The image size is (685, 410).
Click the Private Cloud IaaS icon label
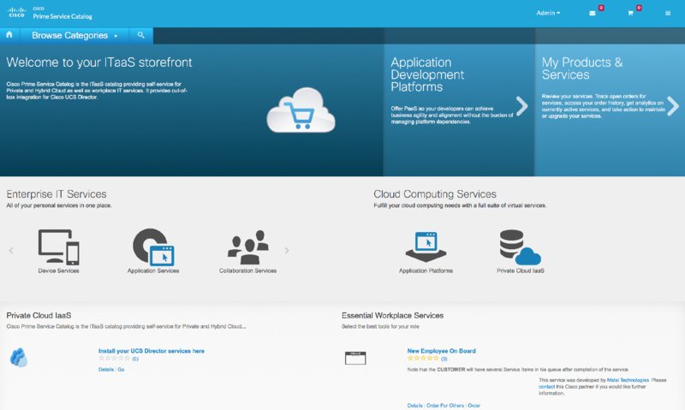(x=521, y=270)
